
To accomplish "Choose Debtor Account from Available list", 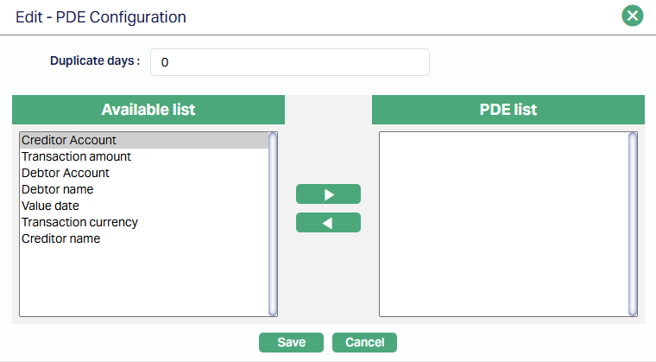I will [x=66, y=173].
